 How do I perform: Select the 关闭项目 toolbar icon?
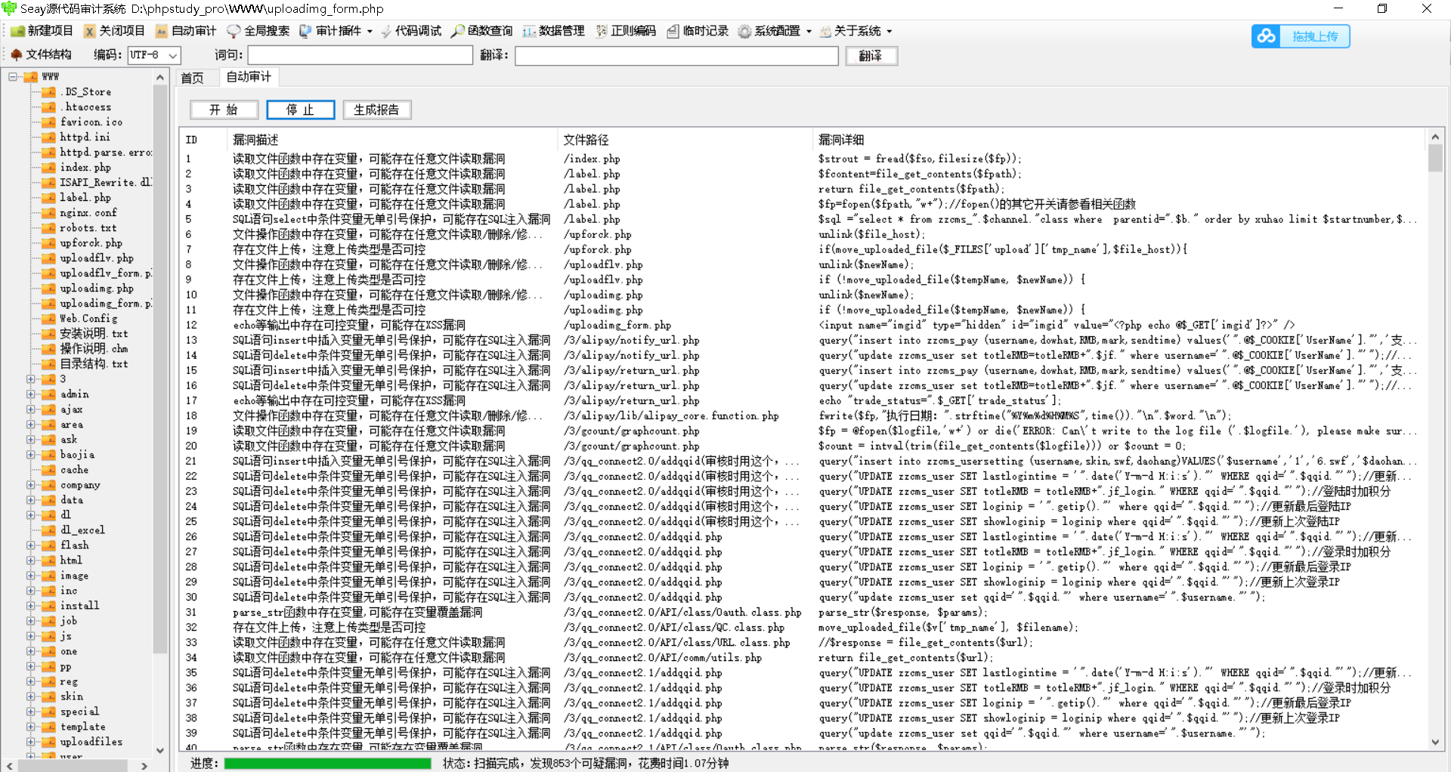(x=113, y=31)
